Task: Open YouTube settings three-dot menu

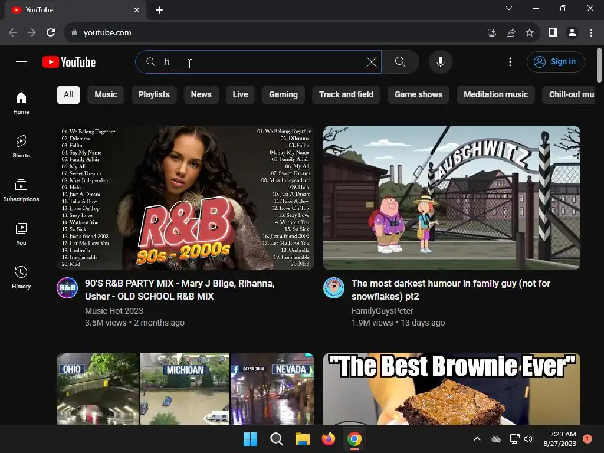Action: [x=510, y=61]
